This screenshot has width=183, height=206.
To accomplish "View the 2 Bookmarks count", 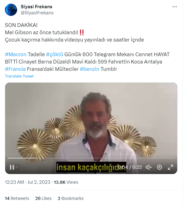I will pyautogui.click(x=70, y=198).
